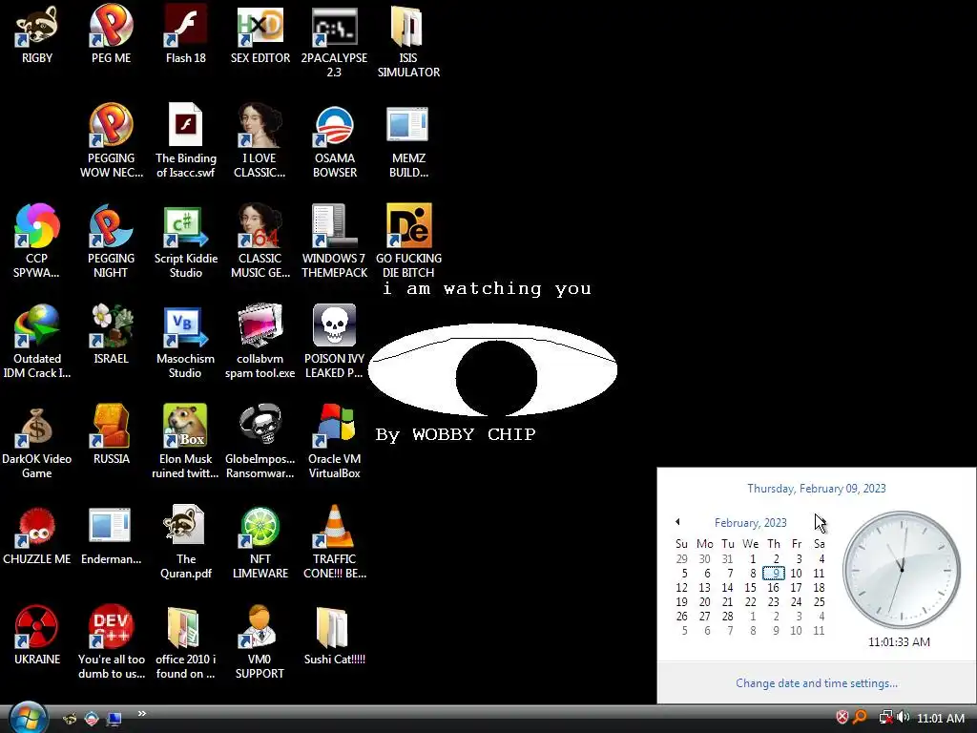This screenshot has height=733, width=977.
Task: Select the HxD hex editor shortcut icon
Action: 260,34
